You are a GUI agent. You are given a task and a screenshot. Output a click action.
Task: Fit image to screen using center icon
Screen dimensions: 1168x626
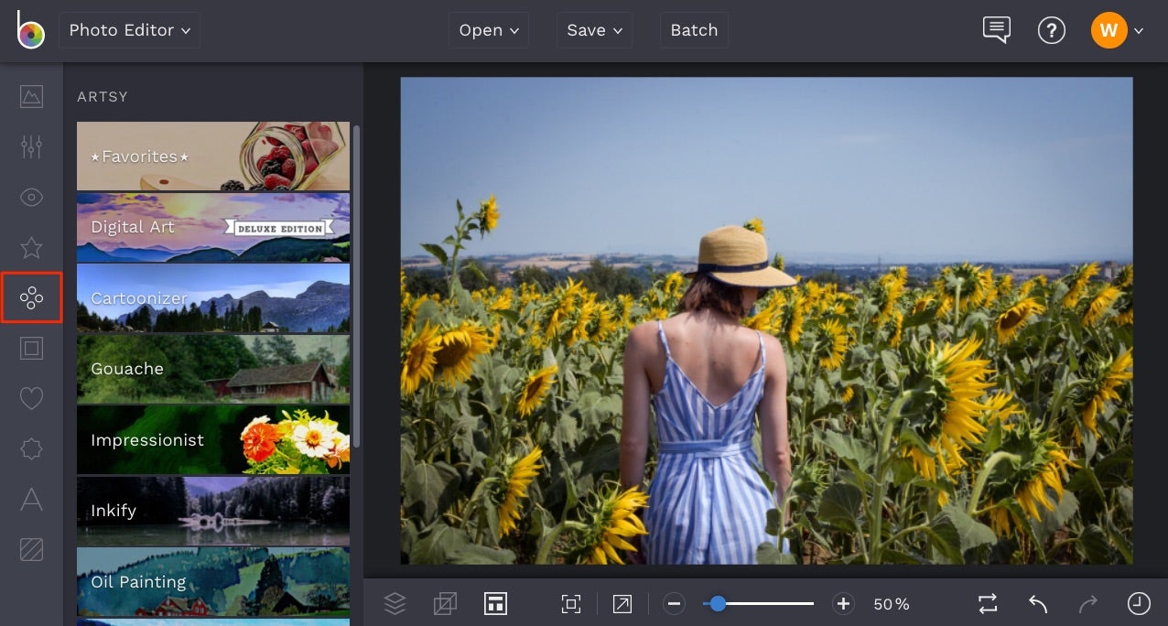[x=570, y=603]
